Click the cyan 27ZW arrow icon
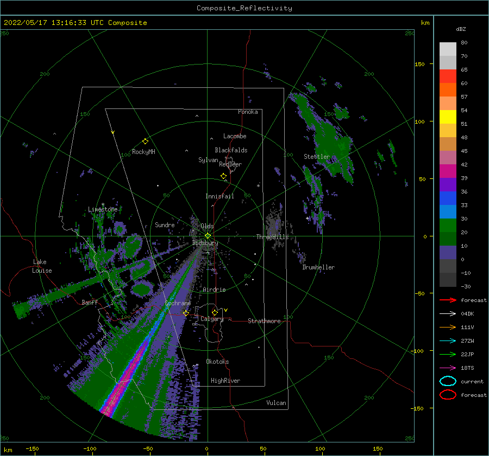Screen dimensions: 489x456 tap(448, 341)
